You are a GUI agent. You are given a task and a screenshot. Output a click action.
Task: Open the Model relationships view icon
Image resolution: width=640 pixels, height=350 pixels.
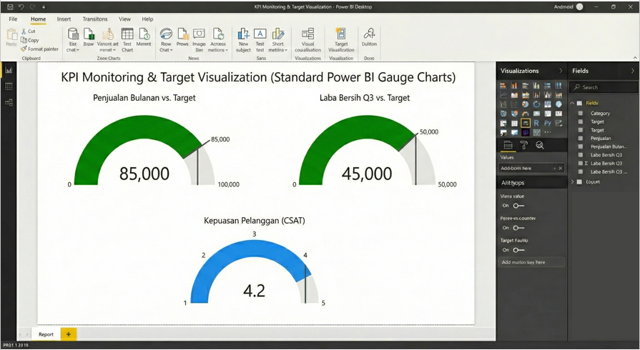coord(9,103)
